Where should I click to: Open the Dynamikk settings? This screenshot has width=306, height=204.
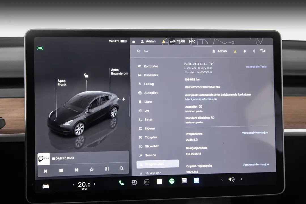pos(148,75)
